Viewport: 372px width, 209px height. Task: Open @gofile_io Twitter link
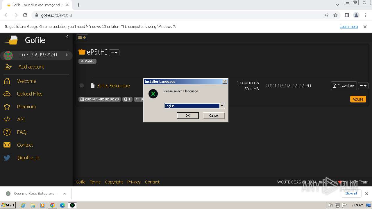pyautogui.click(x=28, y=158)
